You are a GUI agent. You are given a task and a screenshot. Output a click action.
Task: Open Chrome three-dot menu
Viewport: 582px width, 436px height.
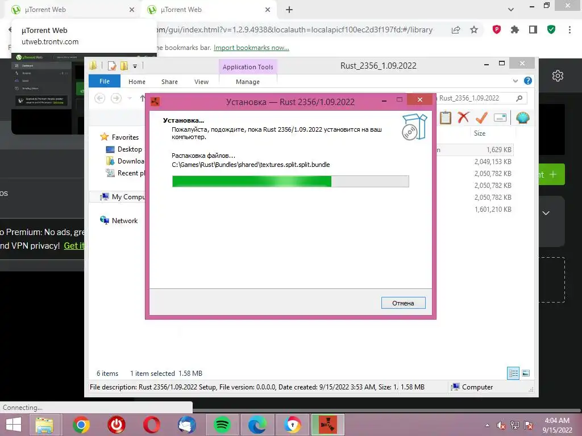pos(569,30)
